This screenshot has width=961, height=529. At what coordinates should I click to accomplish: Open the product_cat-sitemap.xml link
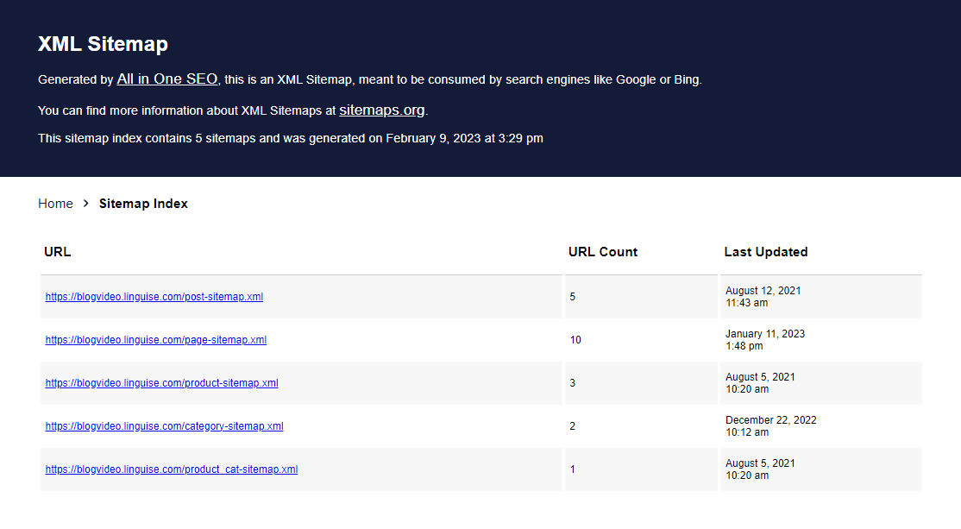(172, 469)
